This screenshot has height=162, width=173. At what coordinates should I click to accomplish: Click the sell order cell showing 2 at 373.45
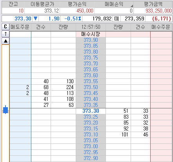point(20,93)
